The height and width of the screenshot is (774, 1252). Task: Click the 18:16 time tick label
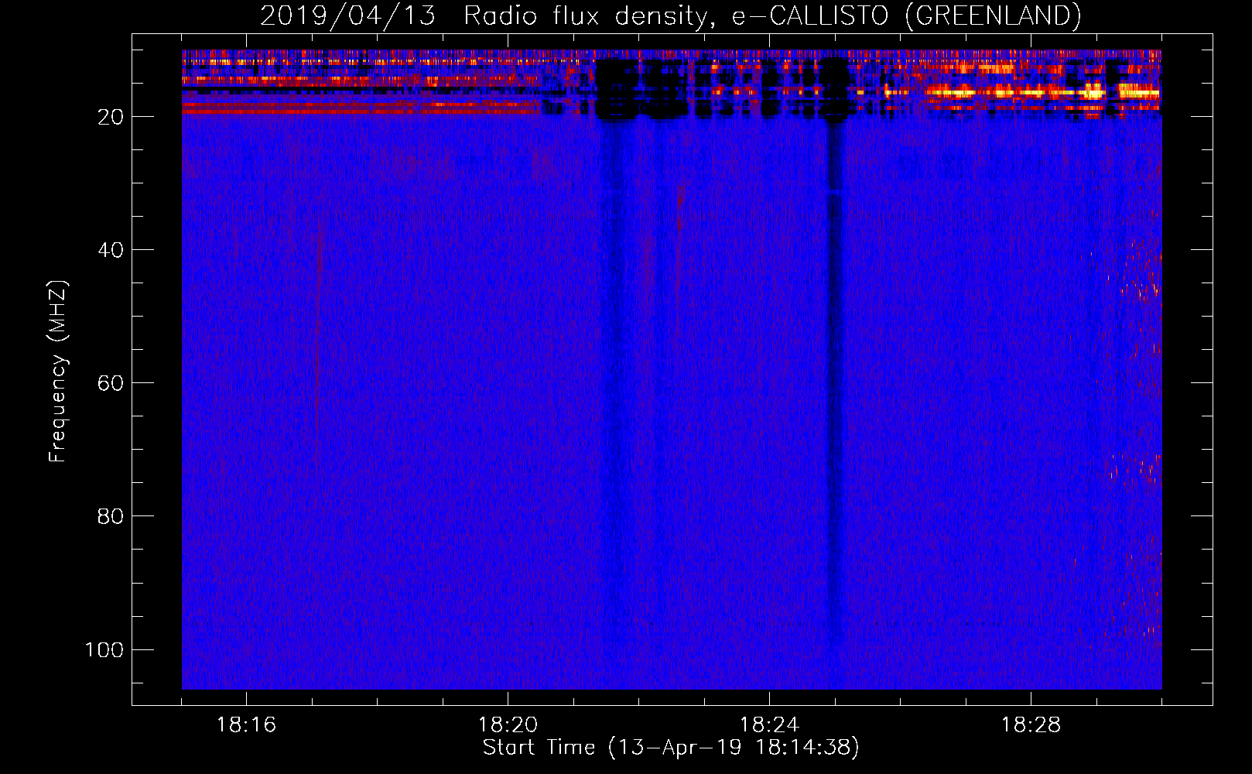click(x=246, y=725)
